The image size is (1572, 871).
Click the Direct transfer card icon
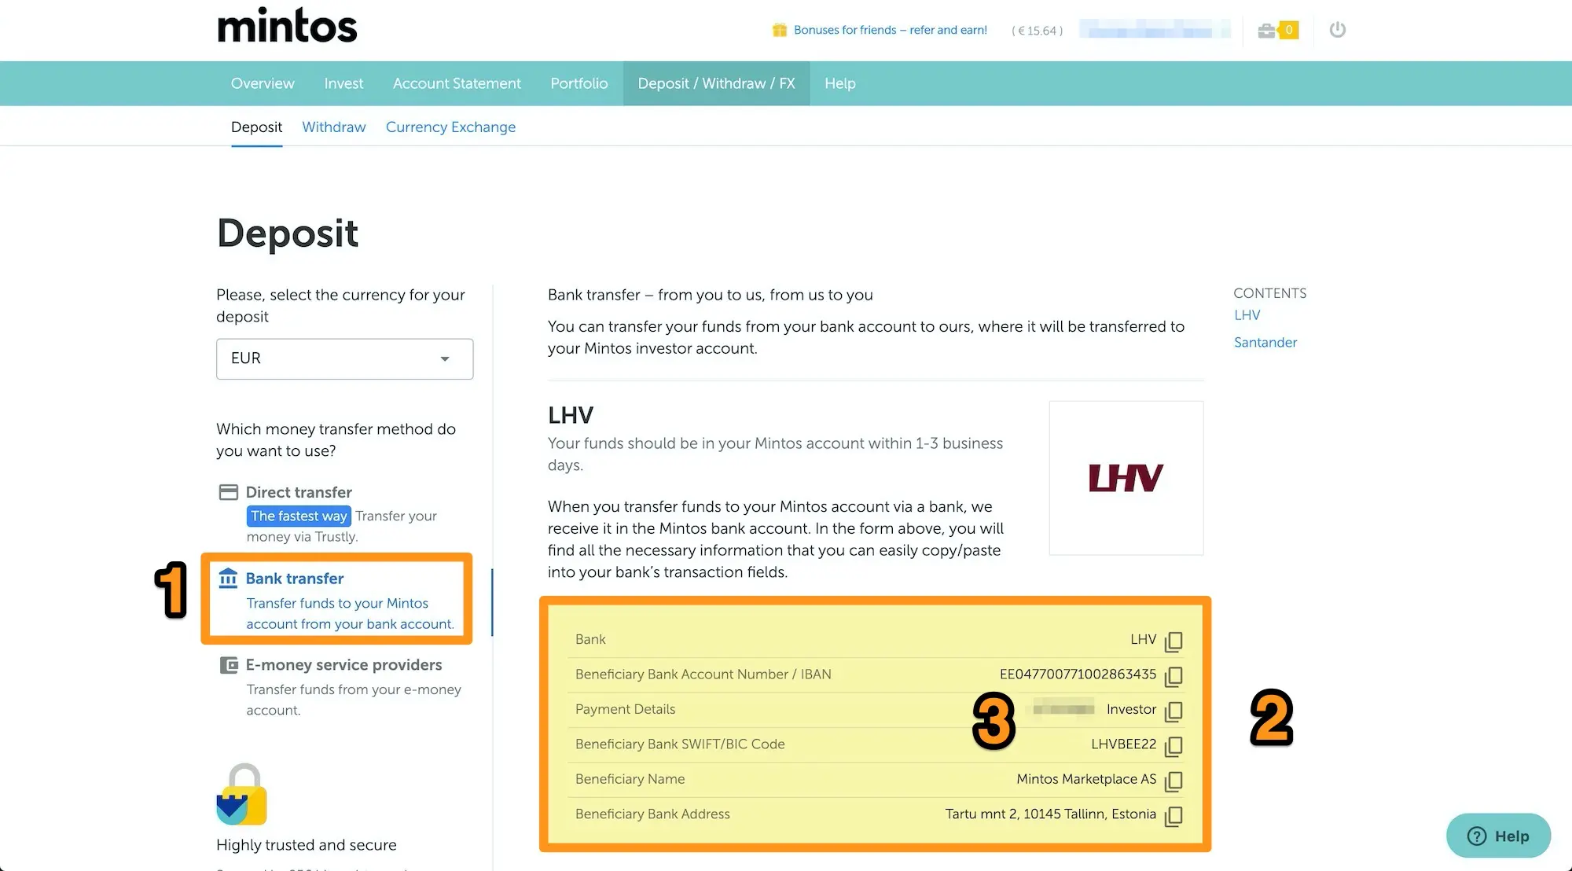tap(228, 492)
